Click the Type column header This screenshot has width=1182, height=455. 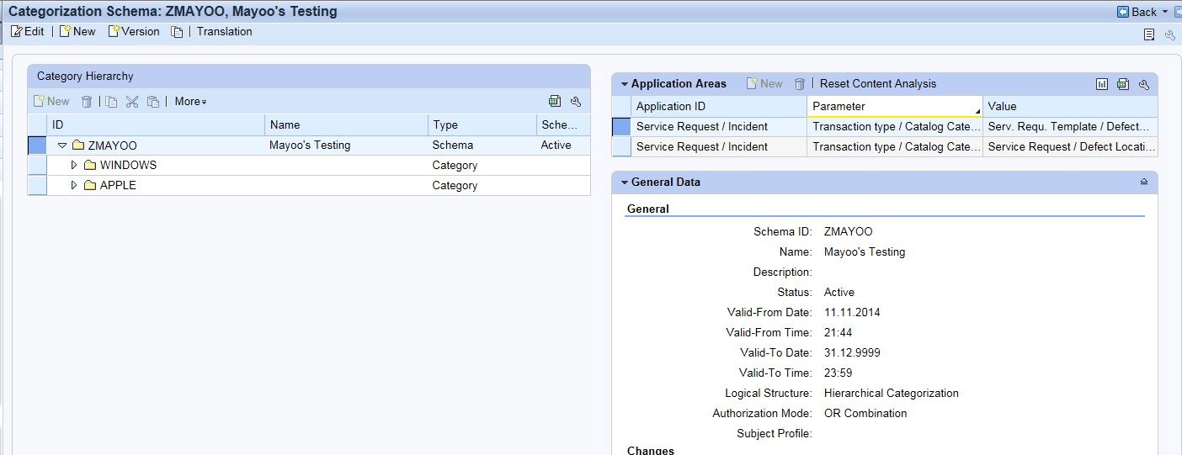click(x=482, y=124)
